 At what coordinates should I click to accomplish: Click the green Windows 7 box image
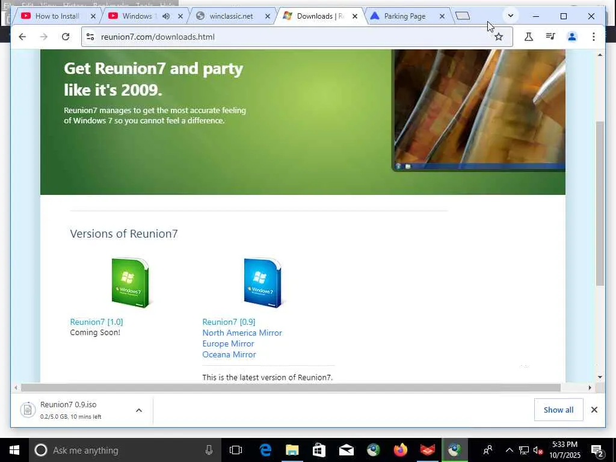130,283
